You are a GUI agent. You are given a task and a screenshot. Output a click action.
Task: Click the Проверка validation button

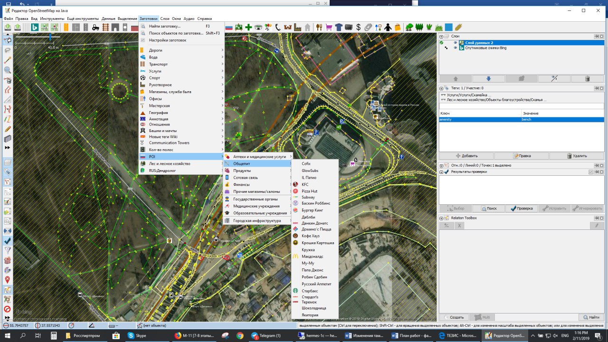[x=521, y=208]
